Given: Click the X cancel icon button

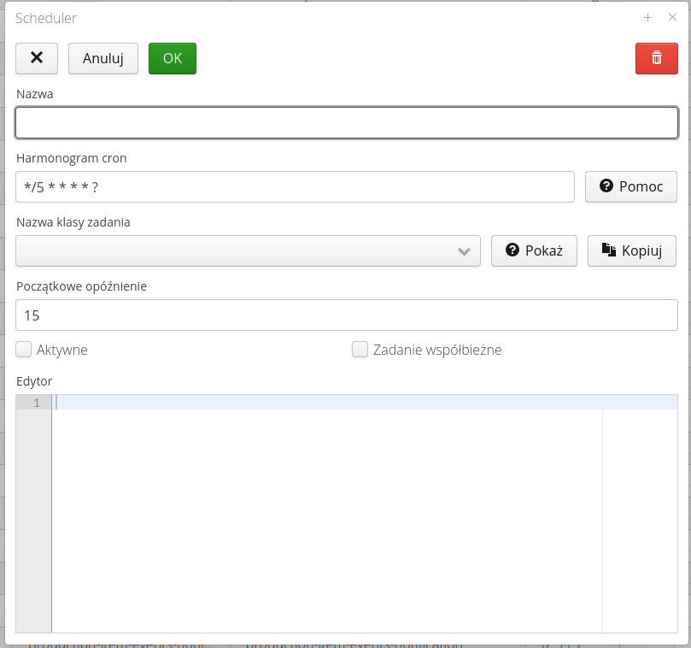Looking at the screenshot, I should [36, 58].
